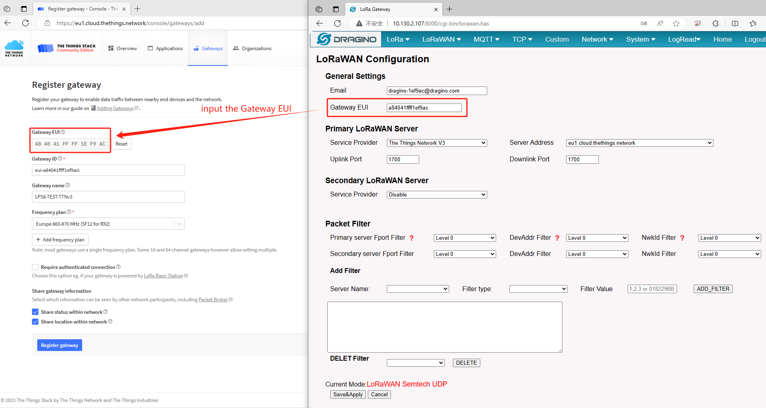
Task: Click into the Gateway name field
Action: coord(108,197)
